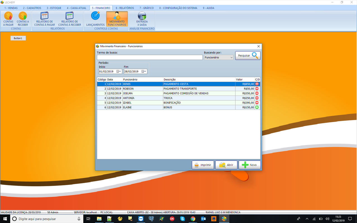The height and width of the screenshot is (223, 357).
Task: Click the debit icon on JOELMA row
Action: click(x=257, y=93)
